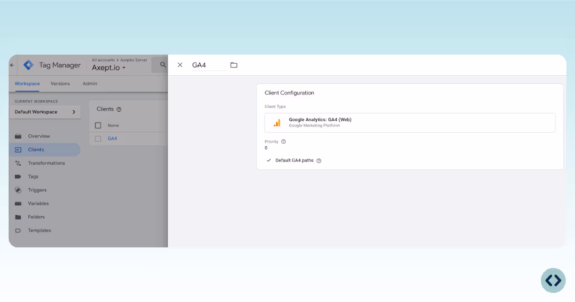Click the Client Type label
The height and width of the screenshot is (302, 575).
[275, 106]
